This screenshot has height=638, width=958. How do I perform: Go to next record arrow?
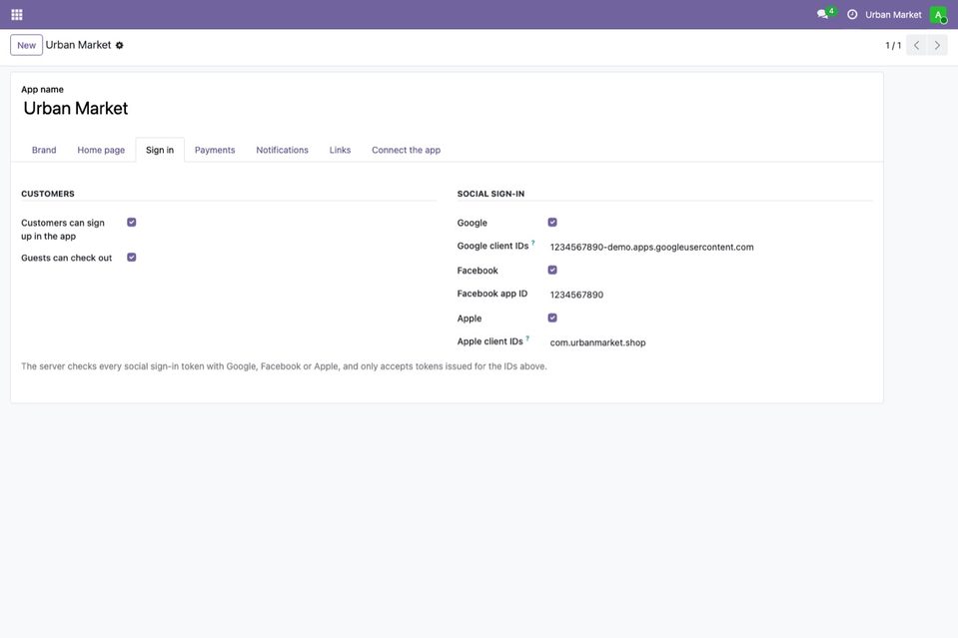[x=937, y=45]
